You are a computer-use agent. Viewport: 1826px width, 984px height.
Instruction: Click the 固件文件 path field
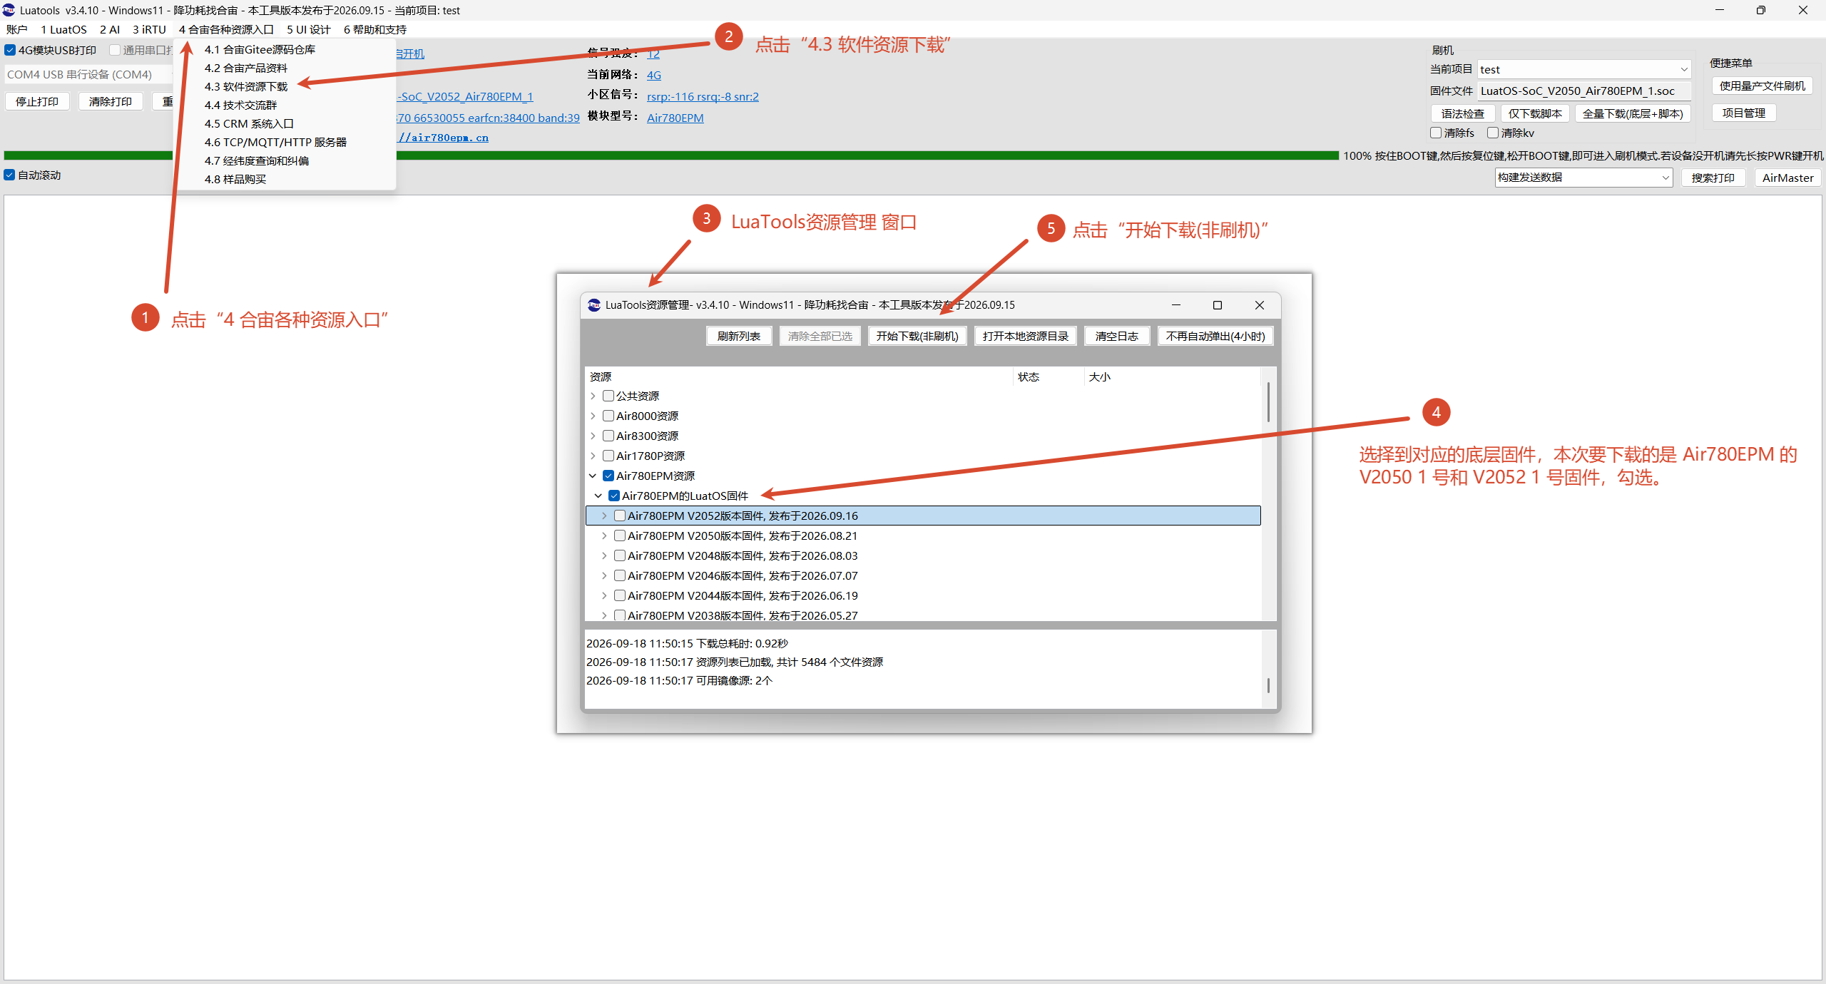(x=1583, y=91)
